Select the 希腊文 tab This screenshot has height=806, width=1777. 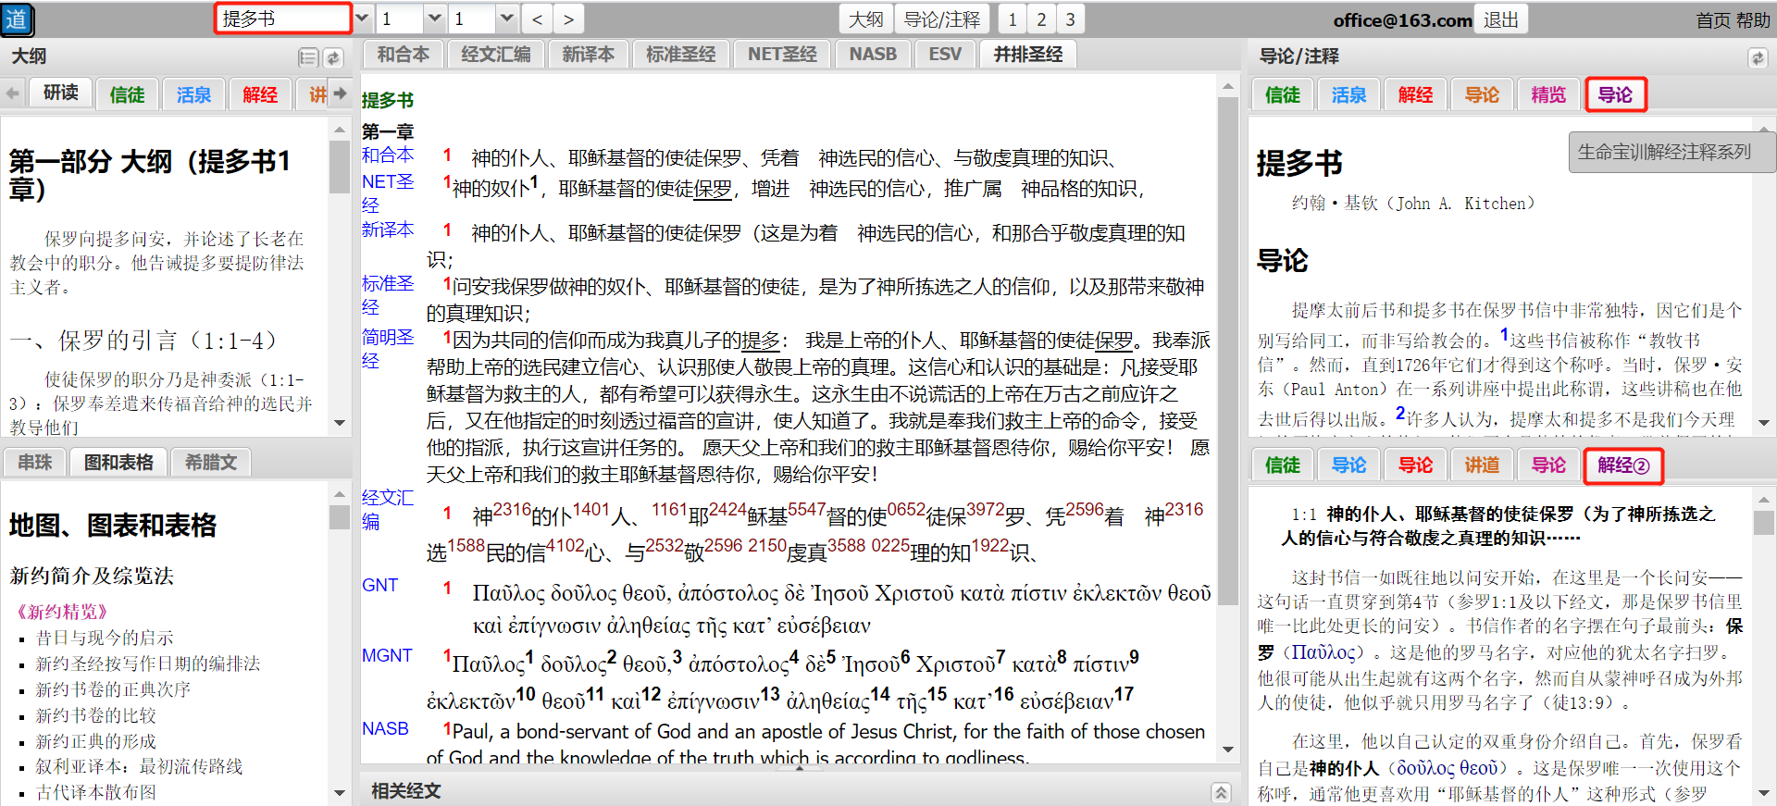click(x=211, y=462)
